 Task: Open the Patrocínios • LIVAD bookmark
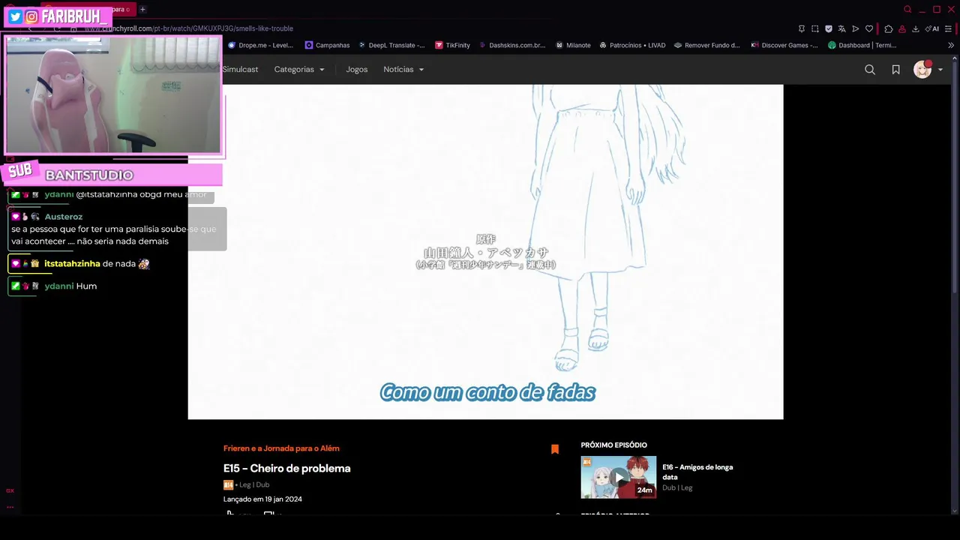click(x=632, y=45)
